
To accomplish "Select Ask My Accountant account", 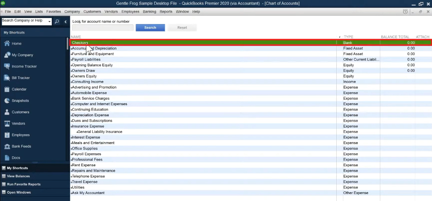I will 251,193.
